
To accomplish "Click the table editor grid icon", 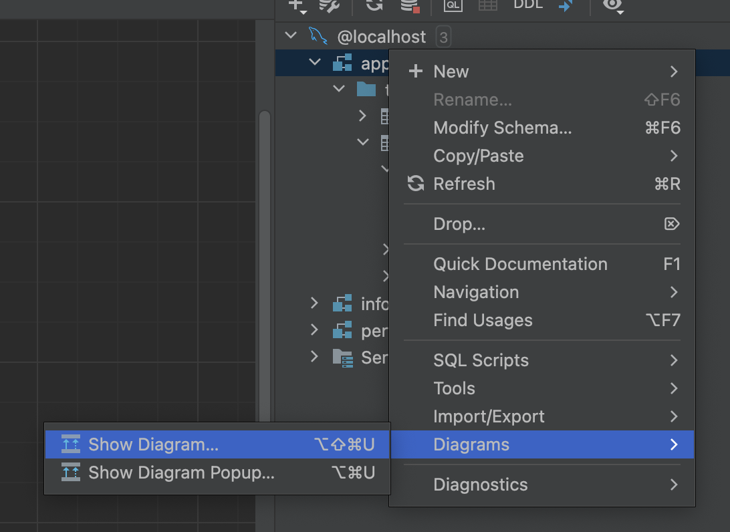I will (x=488, y=5).
